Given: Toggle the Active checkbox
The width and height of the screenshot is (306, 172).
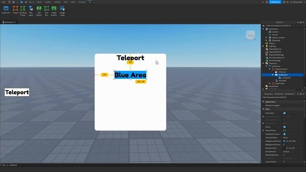Looking at the screenshot, I should (284, 127).
